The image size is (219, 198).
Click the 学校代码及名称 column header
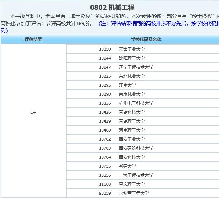(143, 40)
